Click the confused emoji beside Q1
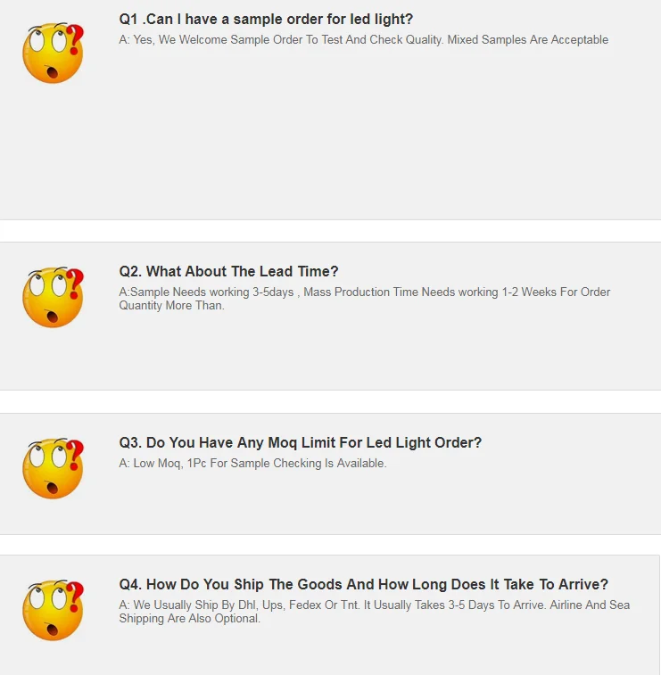This screenshot has width=661, height=675. [x=53, y=53]
